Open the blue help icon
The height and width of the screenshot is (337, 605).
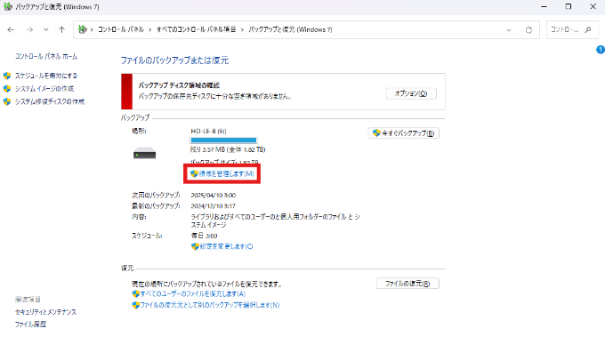tap(601, 50)
